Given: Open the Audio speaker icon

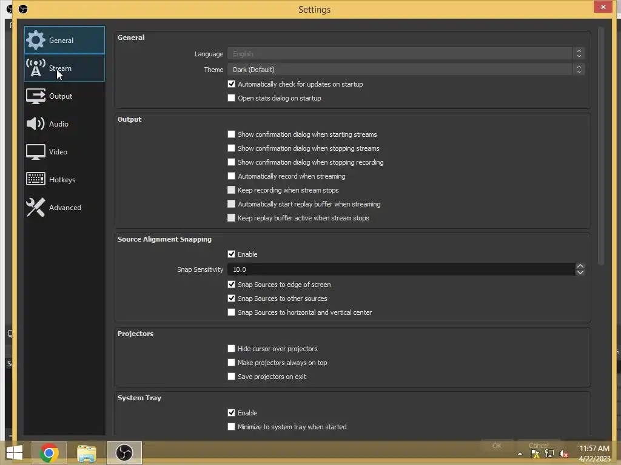Looking at the screenshot, I should coord(36,124).
